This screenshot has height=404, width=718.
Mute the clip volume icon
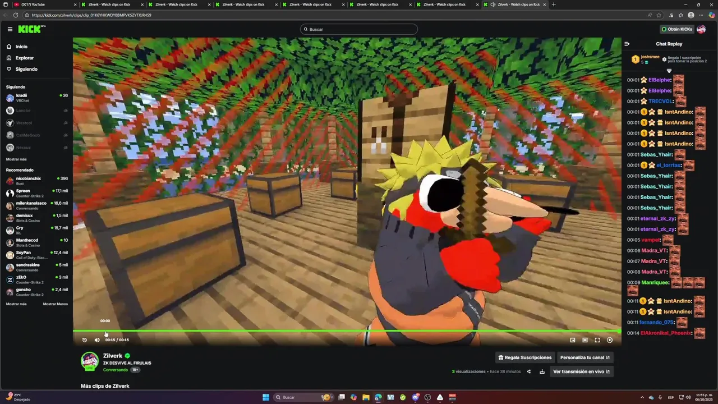(x=97, y=339)
